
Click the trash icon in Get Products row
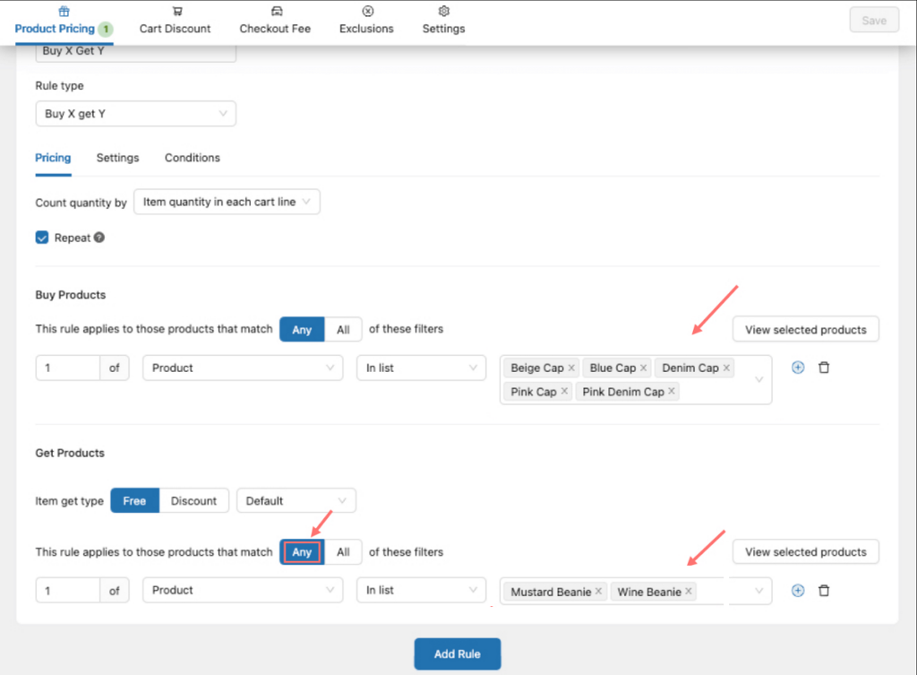click(x=824, y=591)
